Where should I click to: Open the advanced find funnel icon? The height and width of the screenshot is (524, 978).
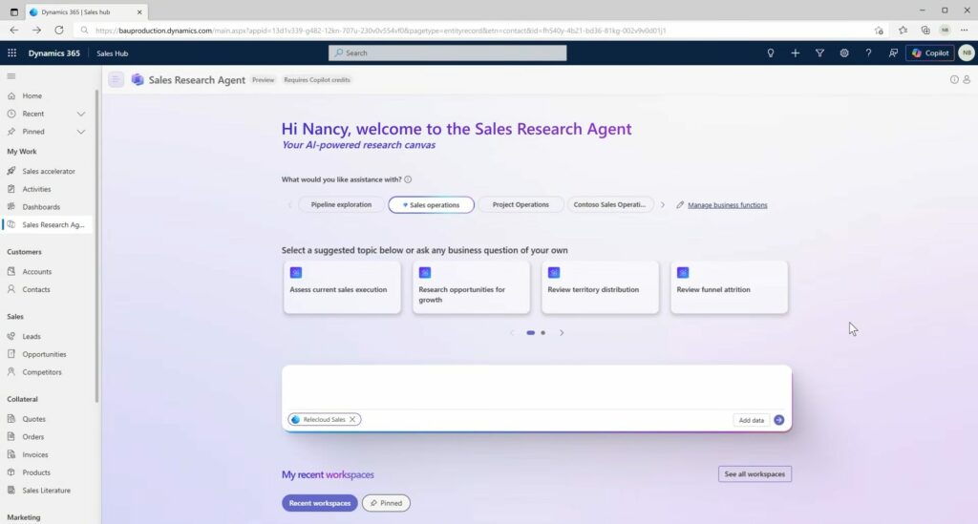pos(819,52)
